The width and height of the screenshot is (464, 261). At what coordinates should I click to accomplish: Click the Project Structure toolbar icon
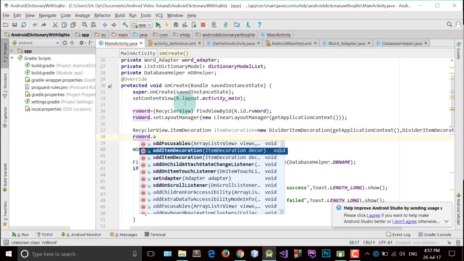(x=237, y=25)
